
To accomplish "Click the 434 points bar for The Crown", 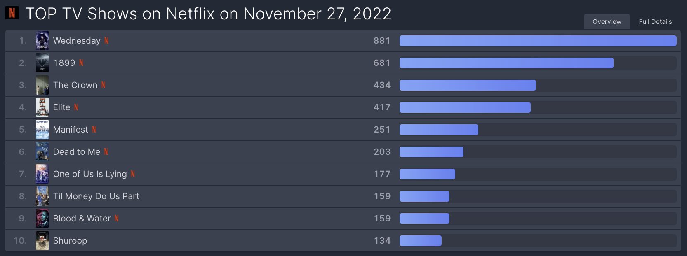I will point(468,85).
